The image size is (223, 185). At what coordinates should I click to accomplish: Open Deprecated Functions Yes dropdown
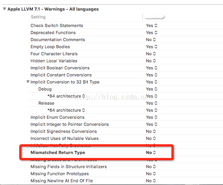tap(152, 33)
